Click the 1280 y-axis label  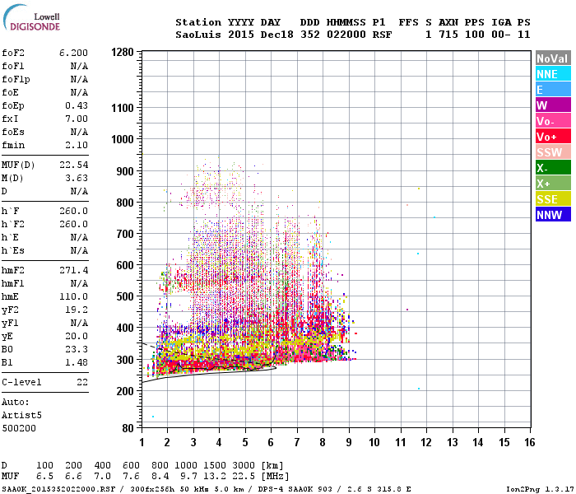[123, 52]
